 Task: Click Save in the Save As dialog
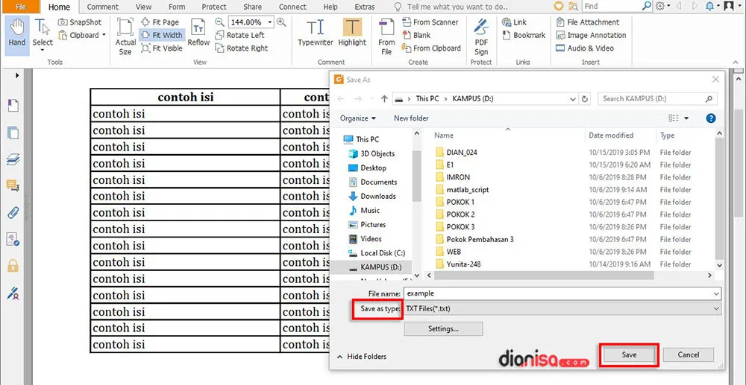pos(629,354)
